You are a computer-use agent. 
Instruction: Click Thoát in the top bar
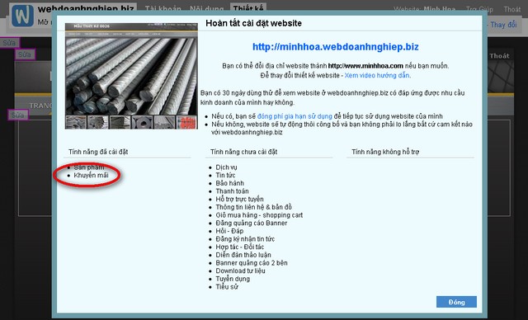pyautogui.click(x=511, y=9)
